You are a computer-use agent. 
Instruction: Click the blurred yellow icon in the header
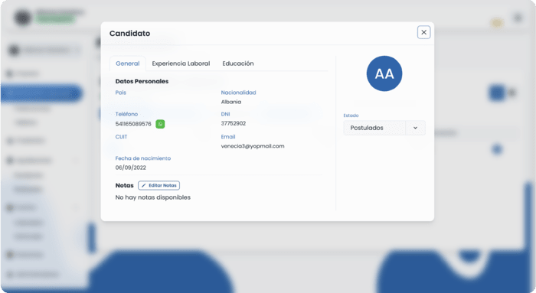(497, 23)
